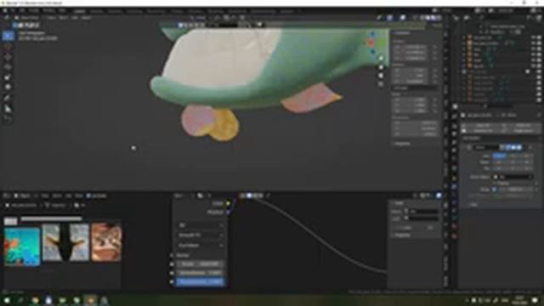544x306 pixels.
Task: Open the viewport Add menu
Action: (x=75, y=17)
